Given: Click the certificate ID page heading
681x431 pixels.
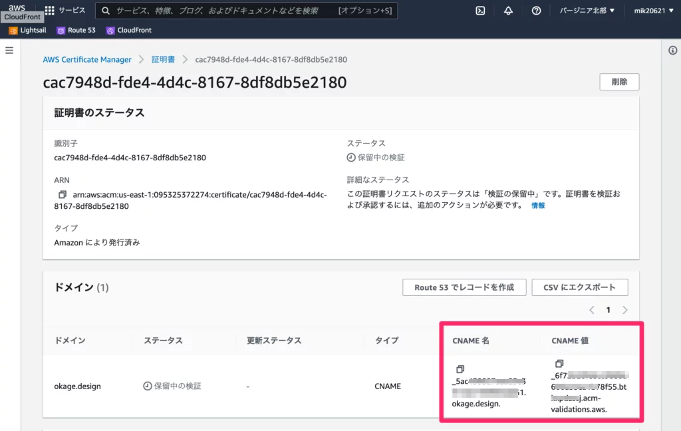Looking at the screenshot, I should tap(195, 82).
